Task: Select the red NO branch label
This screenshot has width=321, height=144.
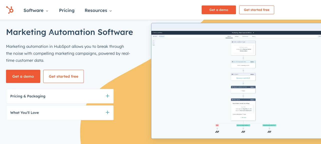Action: (217, 125)
